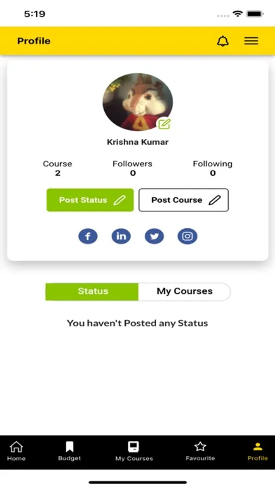The image size is (275, 488).
Task: Open the LinkedIn social link
Action: tap(121, 236)
